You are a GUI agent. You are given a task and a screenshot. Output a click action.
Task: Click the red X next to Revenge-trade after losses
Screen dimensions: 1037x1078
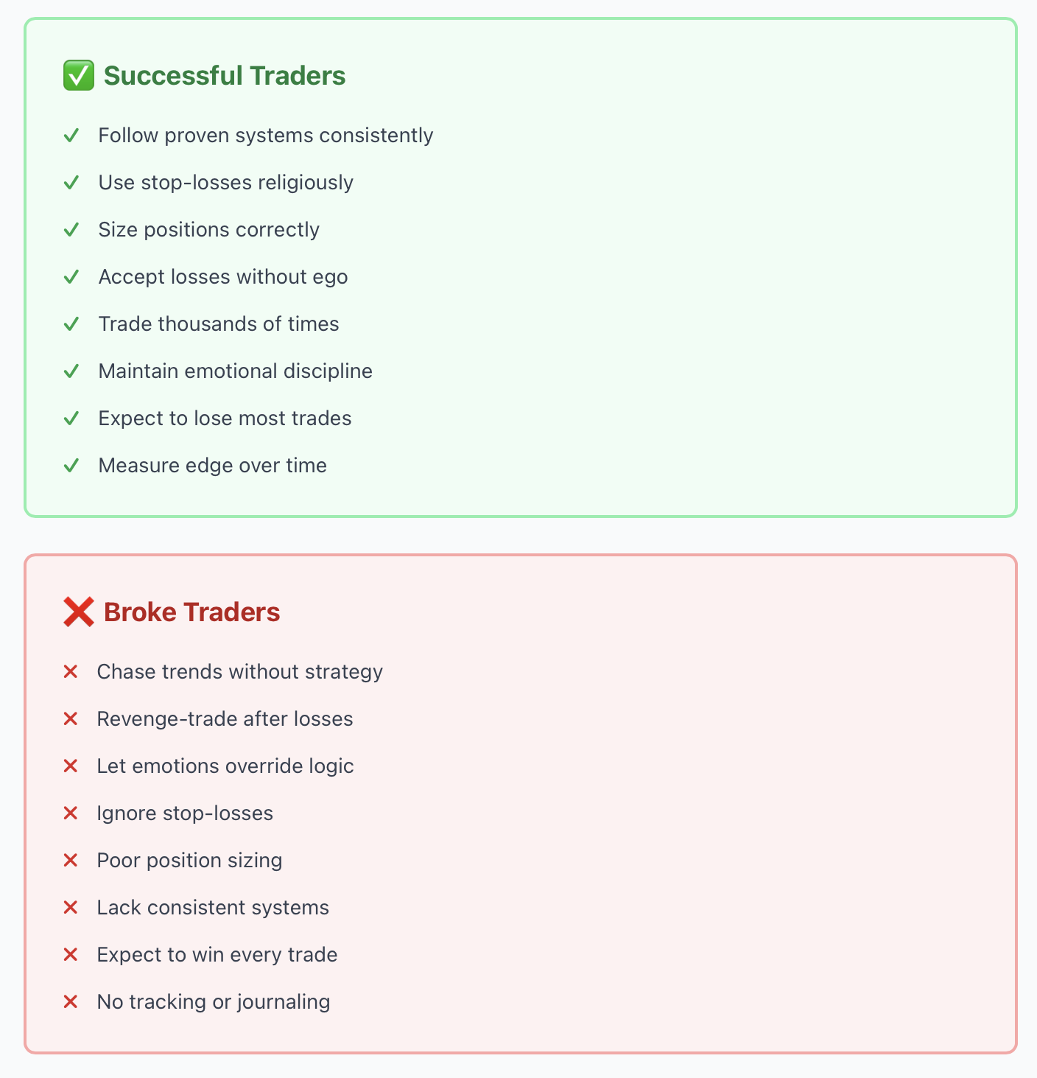(x=71, y=719)
